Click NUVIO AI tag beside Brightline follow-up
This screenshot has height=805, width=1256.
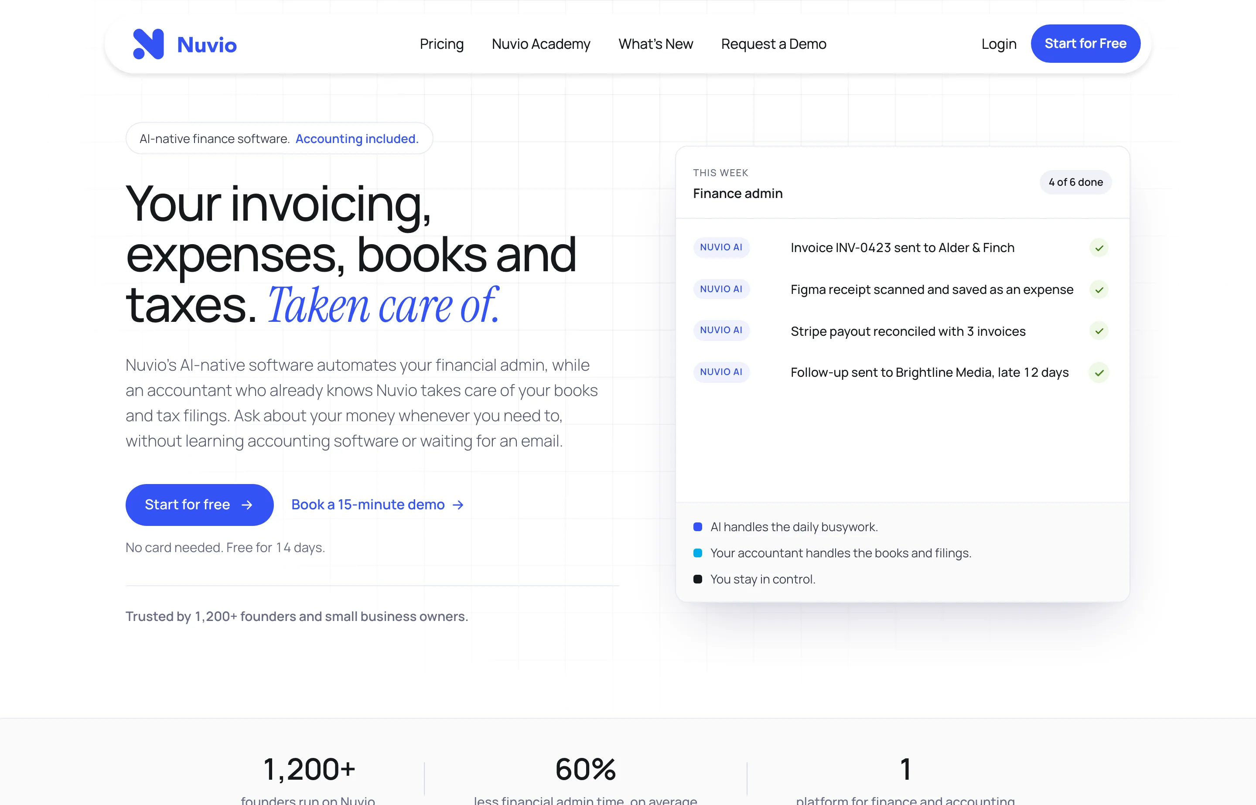[721, 372]
